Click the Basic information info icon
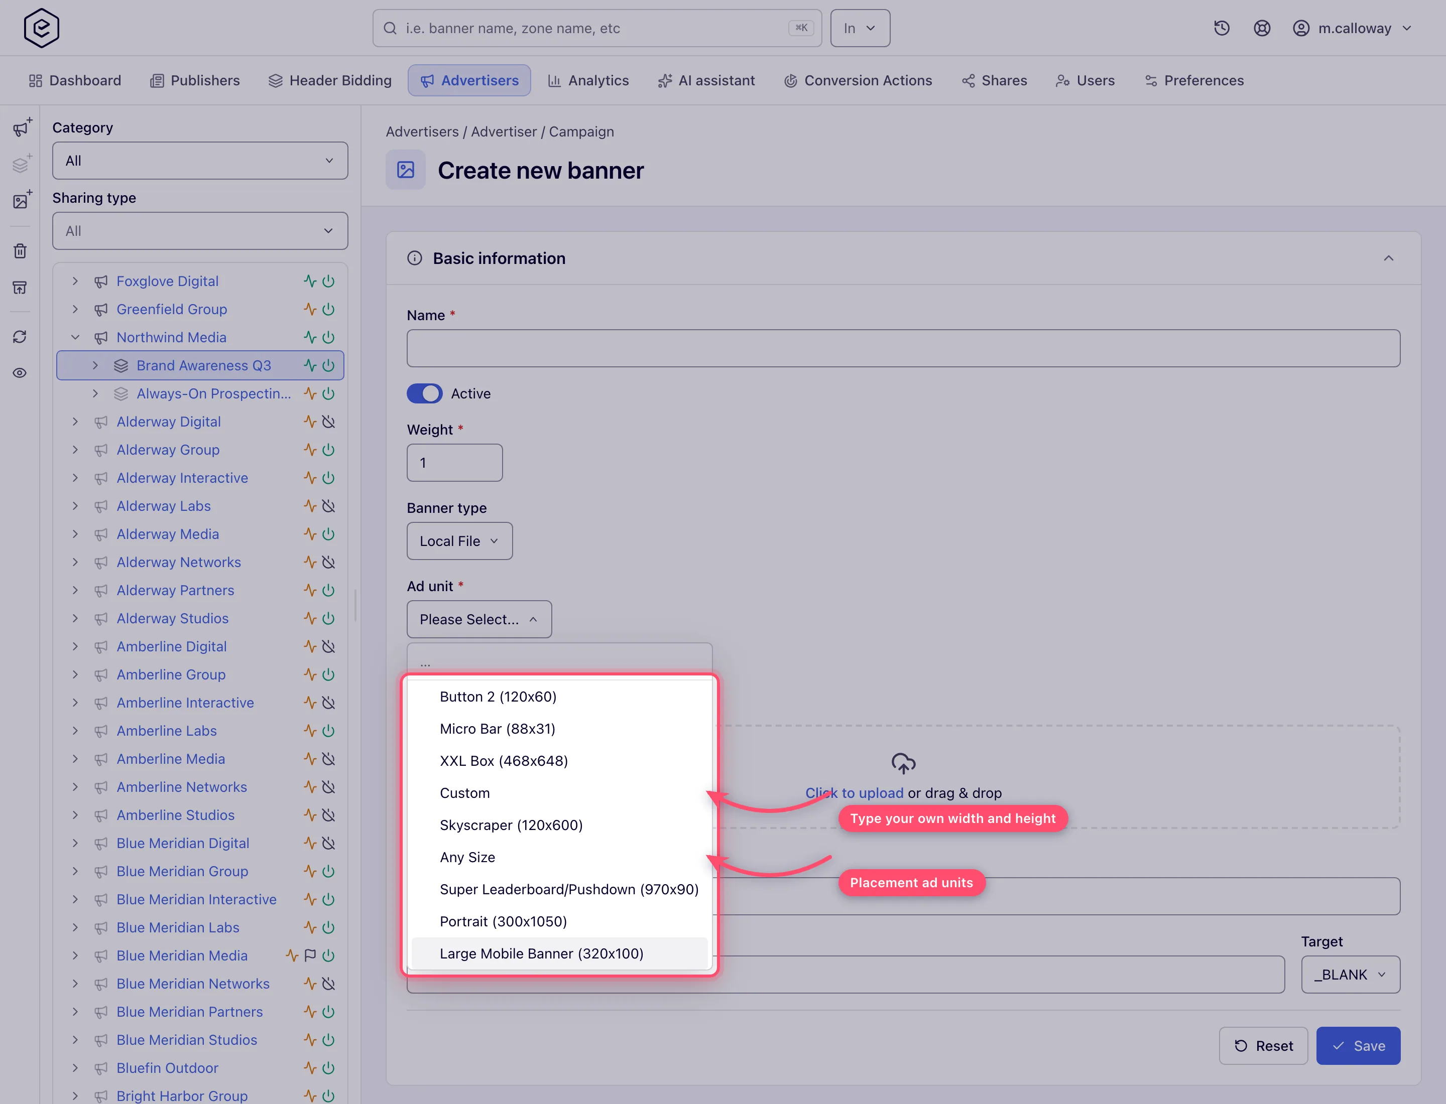Image resolution: width=1446 pixels, height=1104 pixels. pyautogui.click(x=415, y=258)
